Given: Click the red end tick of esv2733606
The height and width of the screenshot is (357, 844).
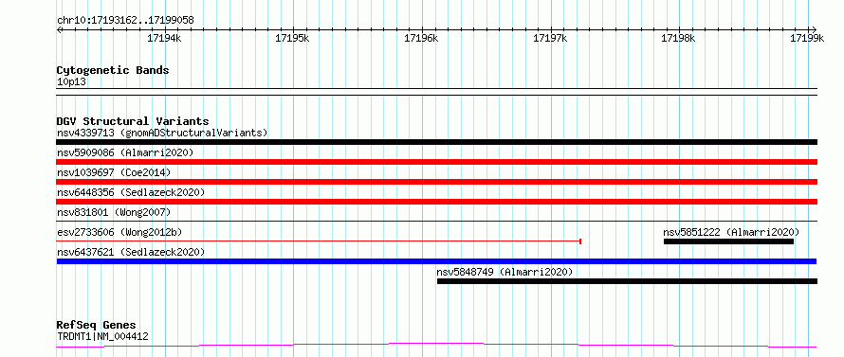Looking at the screenshot, I should point(579,241).
